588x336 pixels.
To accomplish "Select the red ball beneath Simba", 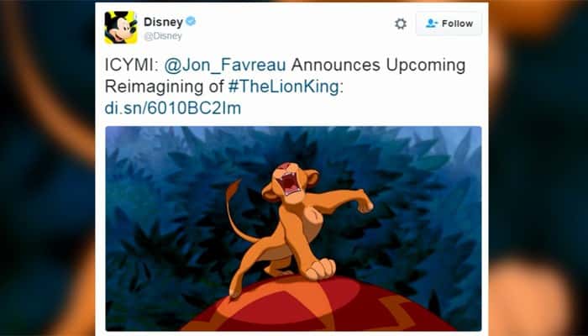I will tap(318, 304).
